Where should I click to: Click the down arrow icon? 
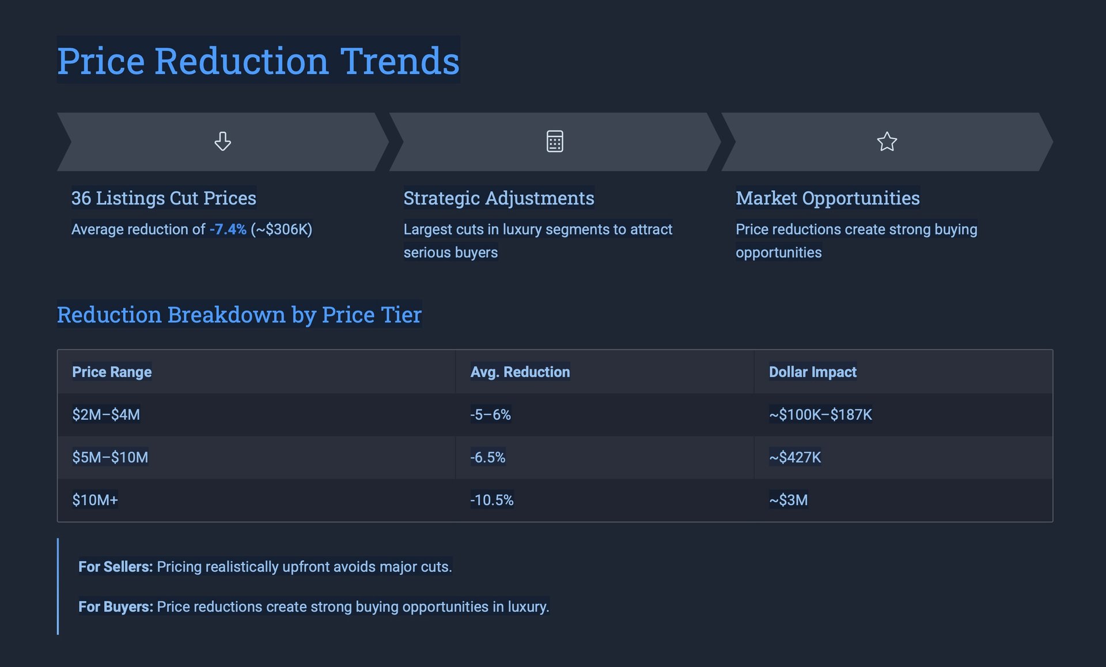click(222, 141)
